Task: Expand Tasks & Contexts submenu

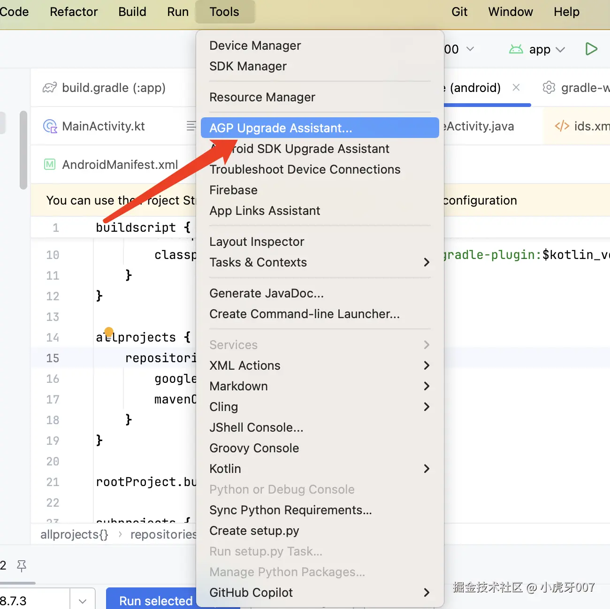Action: [320, 262]
